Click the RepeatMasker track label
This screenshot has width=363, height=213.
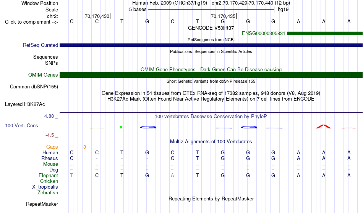point(42,204)
